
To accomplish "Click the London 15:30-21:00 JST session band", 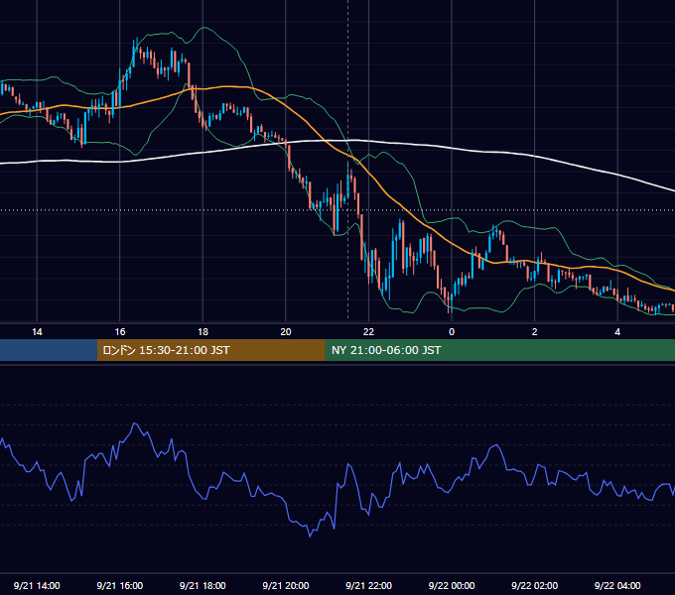I will click(210, 350).
